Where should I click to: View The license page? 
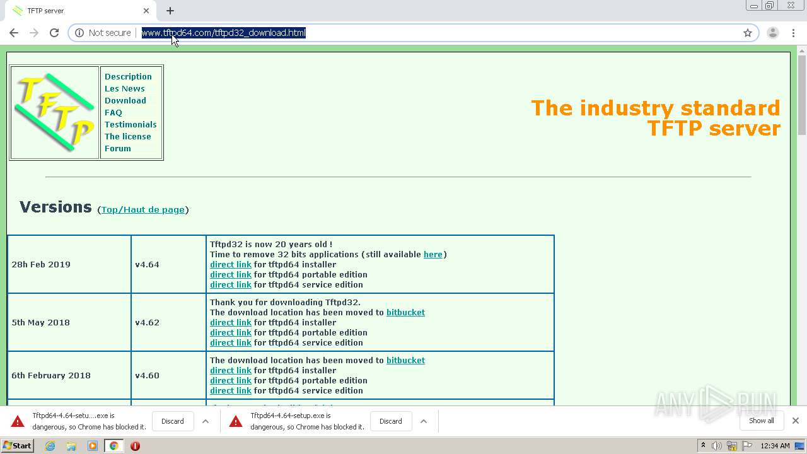pos(128,136)
